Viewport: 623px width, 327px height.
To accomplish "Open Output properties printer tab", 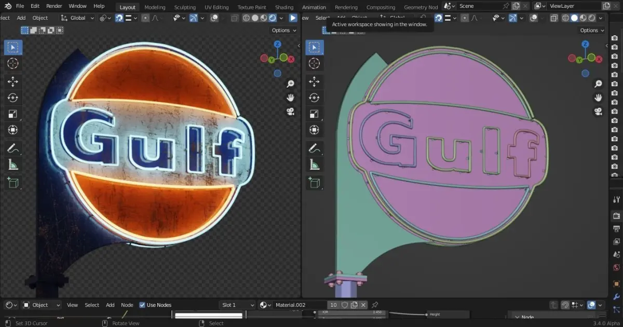I will click(x=616, y=229).
